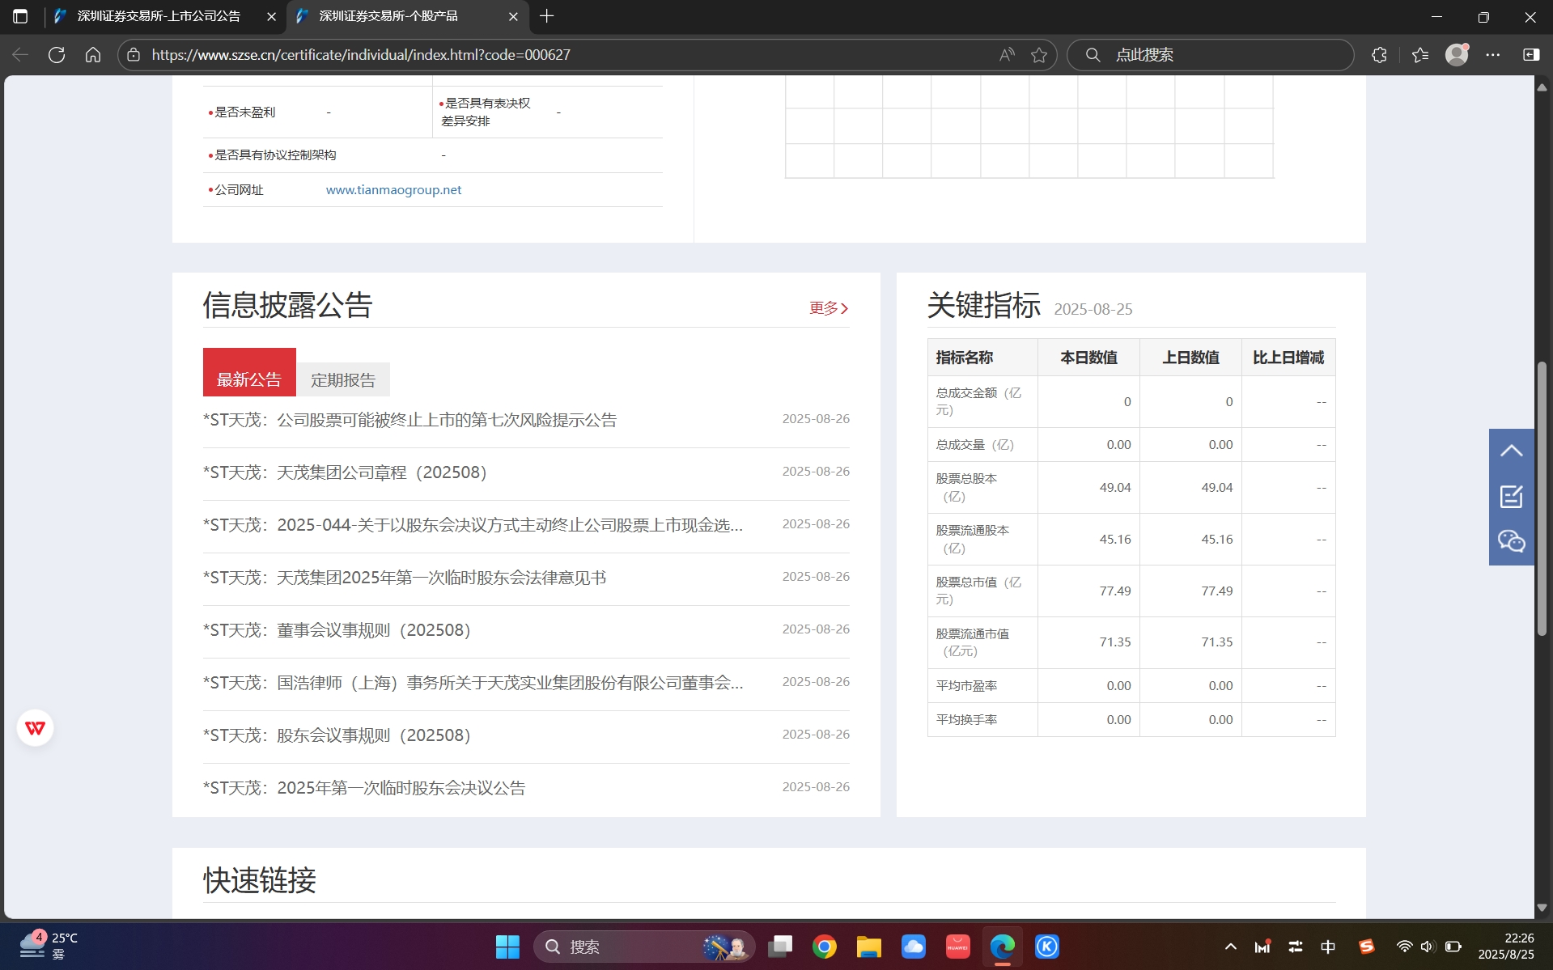The image size is (1553, 970).
Task: Click the browser refresh icon
Action: pyautogui.click(x=57, y=55)
